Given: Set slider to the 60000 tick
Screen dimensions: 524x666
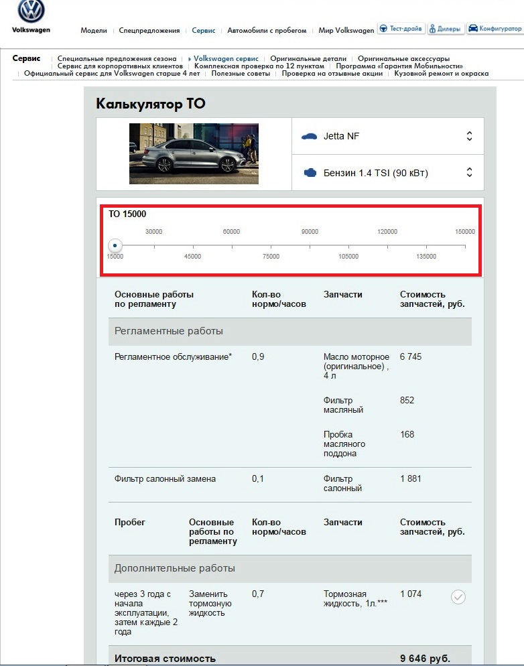Looking at the screenshot, I should pyautogui.click(x=232, y=245).
